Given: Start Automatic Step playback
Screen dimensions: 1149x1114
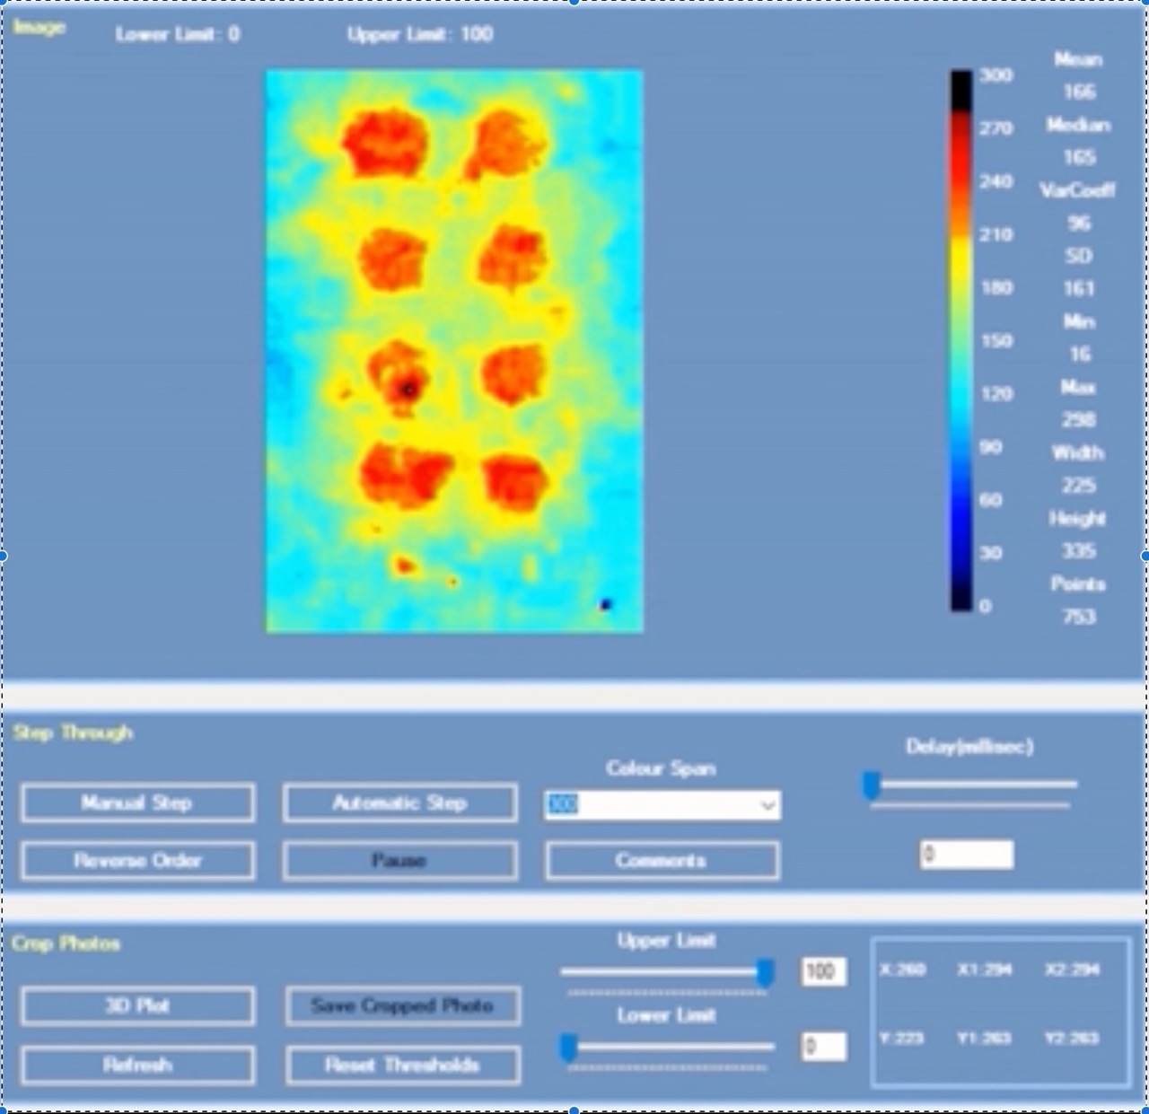Looking at the screenshot, I should point(399,803).
